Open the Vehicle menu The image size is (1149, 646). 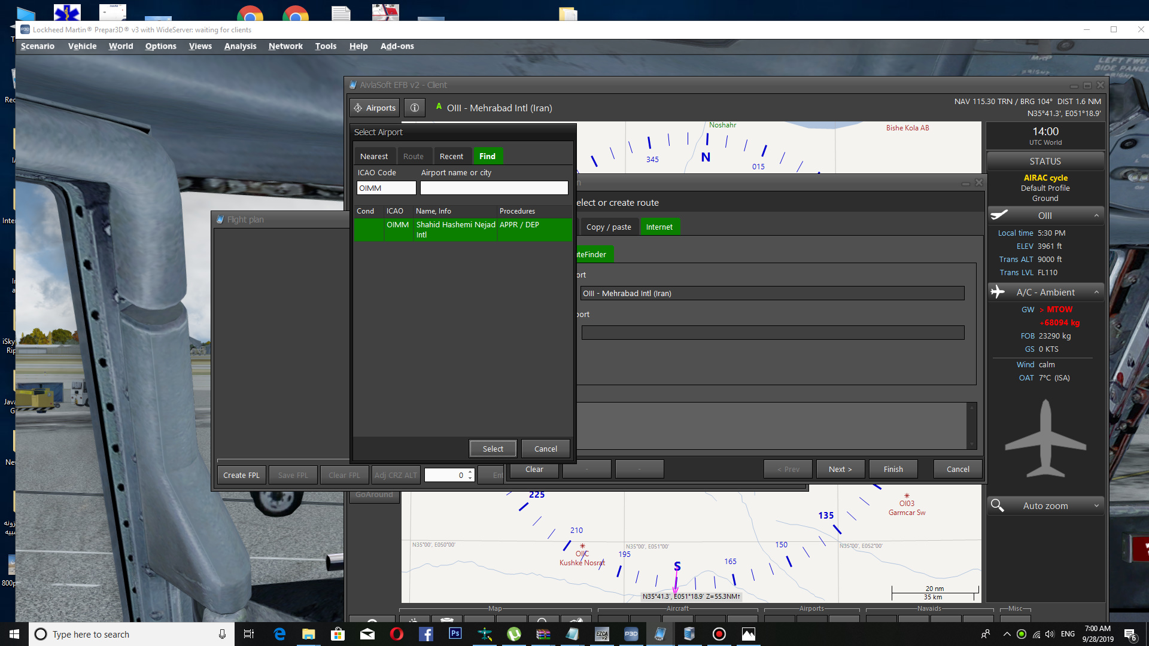[x=82, y=46]
